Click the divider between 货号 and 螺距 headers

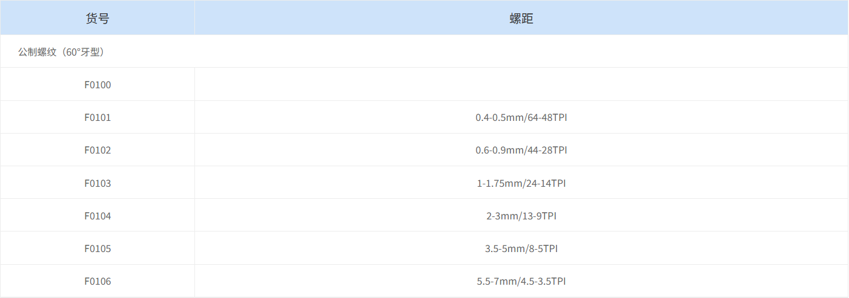tap(194, 18)
